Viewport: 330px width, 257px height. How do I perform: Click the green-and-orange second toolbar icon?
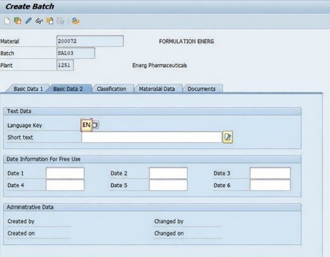click(x=17, y=21)
